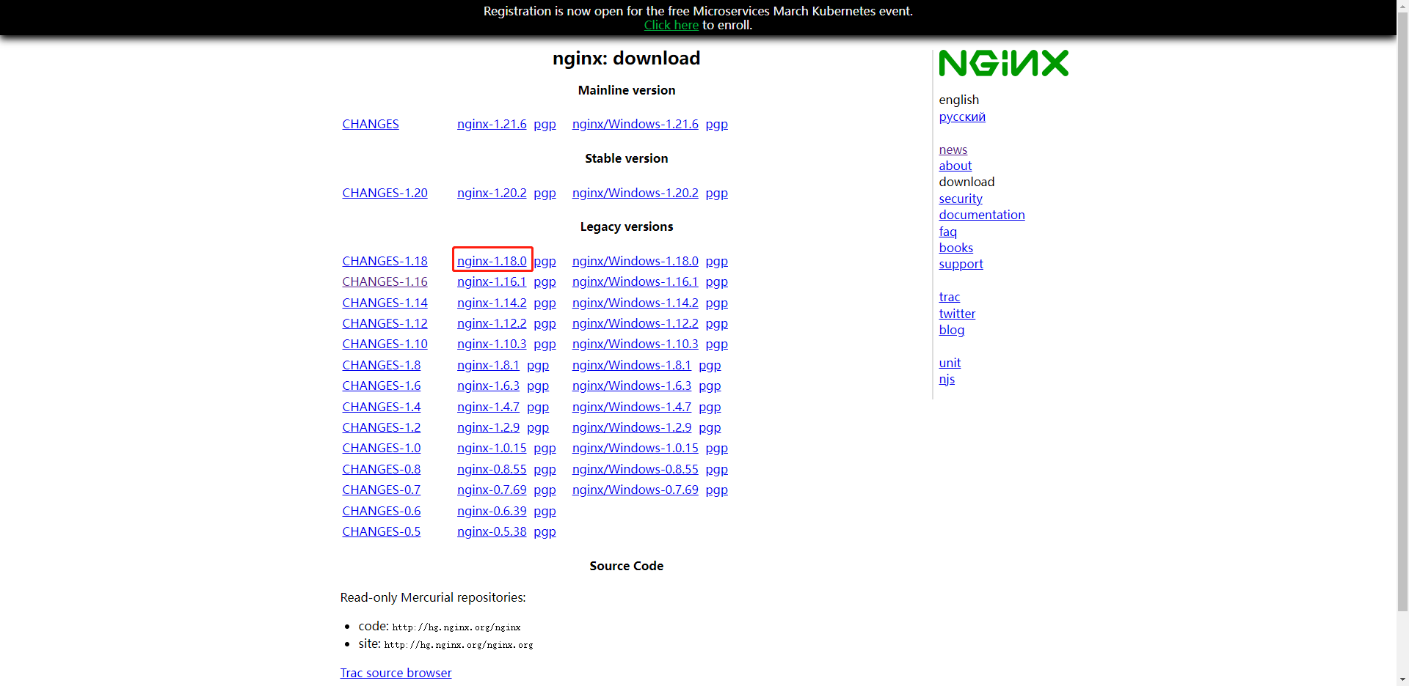
Task: Open the 'Click here' enroll link
Action: point(671,25)
